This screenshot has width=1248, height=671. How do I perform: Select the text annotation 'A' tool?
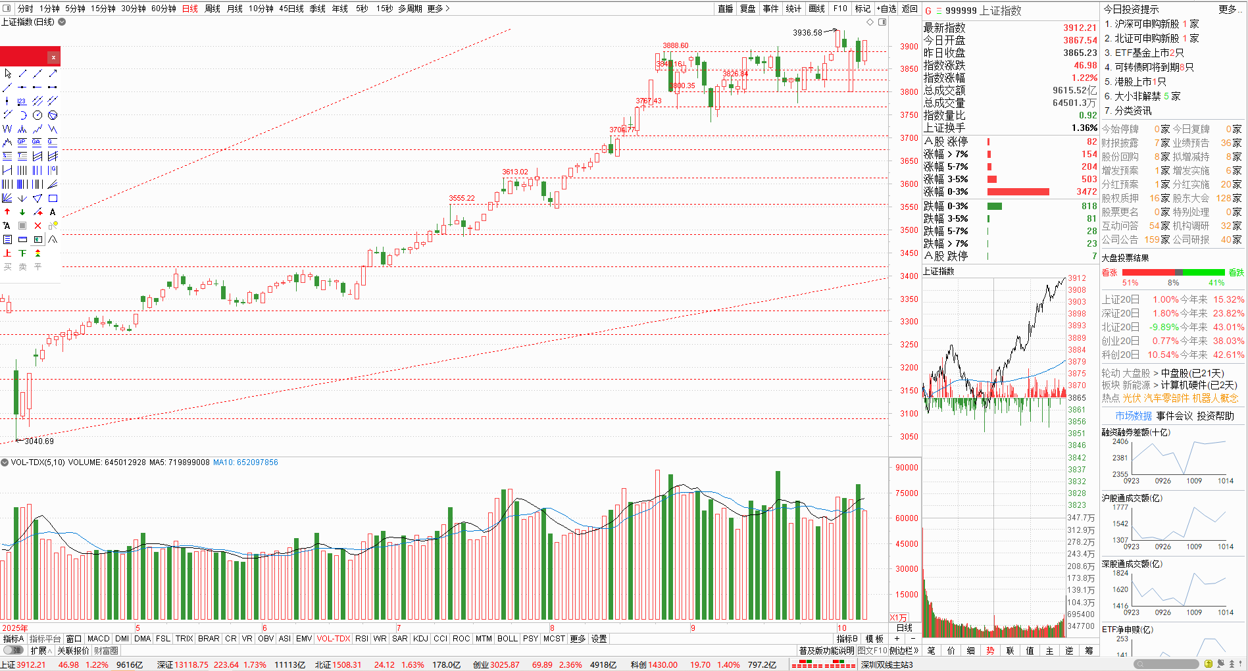click(53, 212)
